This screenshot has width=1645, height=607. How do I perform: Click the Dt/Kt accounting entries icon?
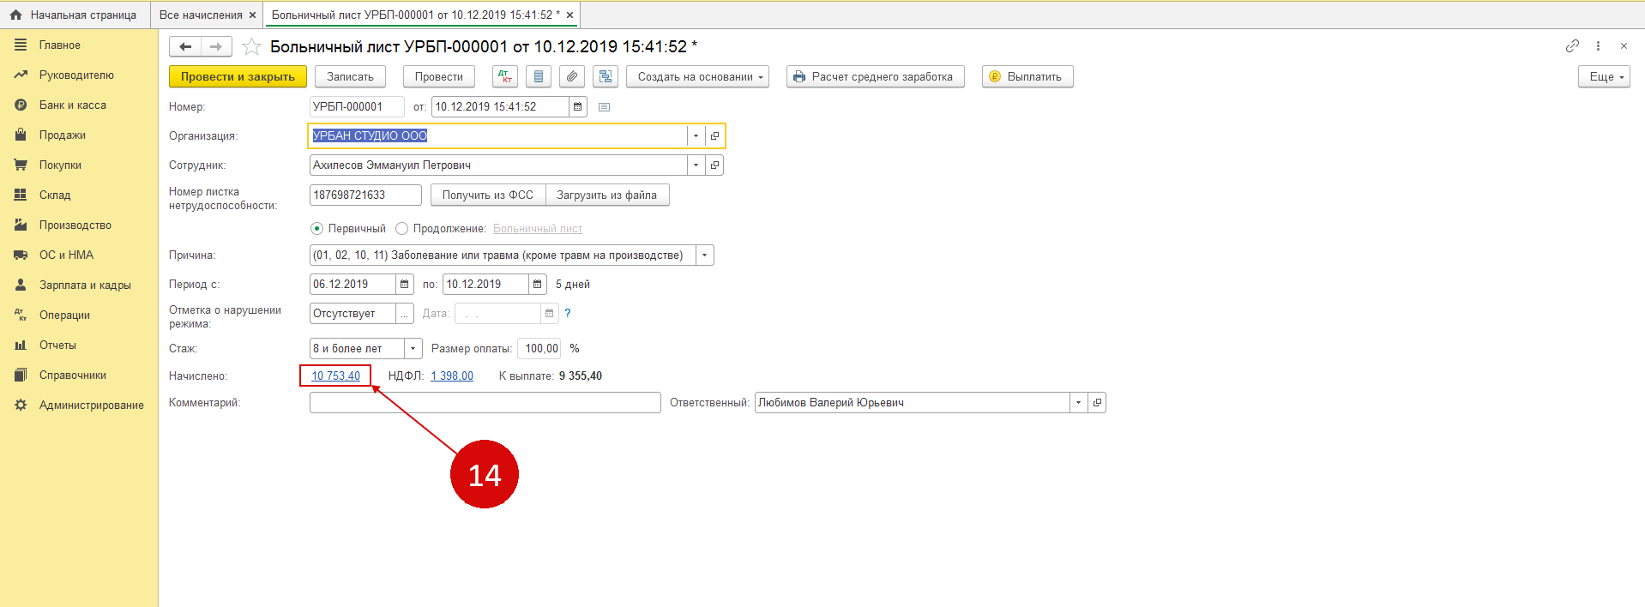coord(505,76)
